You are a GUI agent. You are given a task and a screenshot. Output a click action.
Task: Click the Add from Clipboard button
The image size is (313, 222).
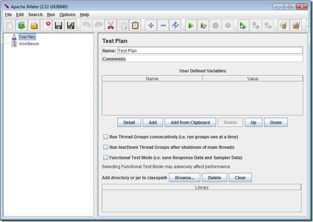click(x=190, y=122)
